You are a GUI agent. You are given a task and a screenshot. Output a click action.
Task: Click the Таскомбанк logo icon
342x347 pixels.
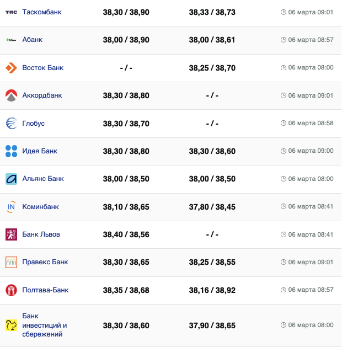point(11,12)
